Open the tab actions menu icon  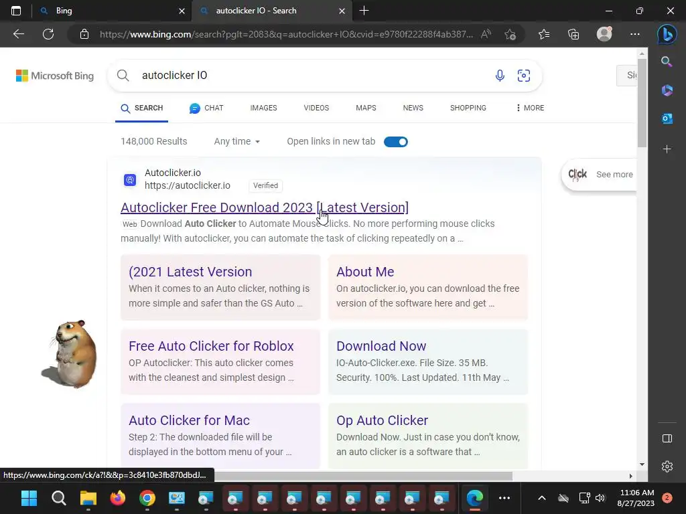[x=16, y=11]
